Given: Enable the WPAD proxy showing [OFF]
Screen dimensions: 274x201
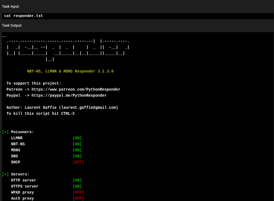Looking at the screenshot, I should click(x=78, y=192).
